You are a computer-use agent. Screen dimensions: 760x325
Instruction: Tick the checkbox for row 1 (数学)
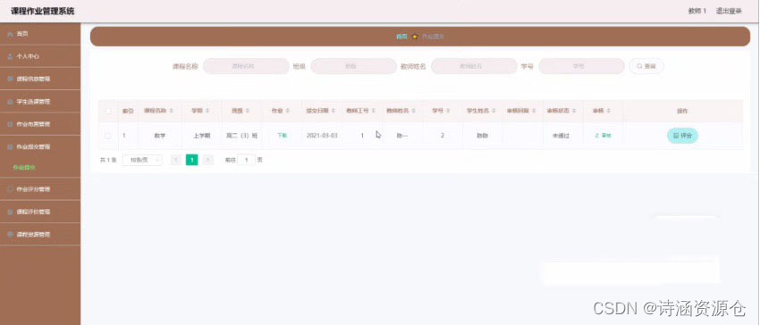[x=108, y=136]
